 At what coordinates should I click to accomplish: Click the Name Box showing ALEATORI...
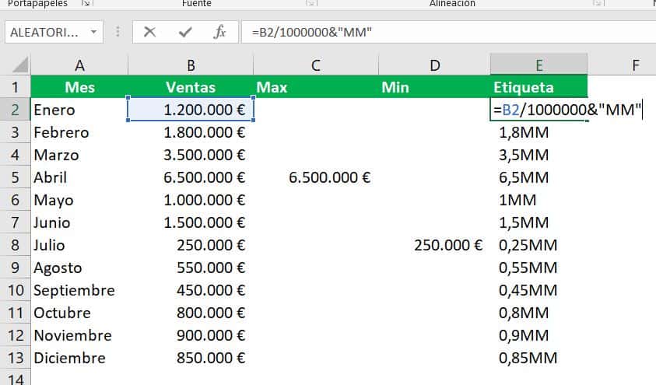click(x=54, y=32)
